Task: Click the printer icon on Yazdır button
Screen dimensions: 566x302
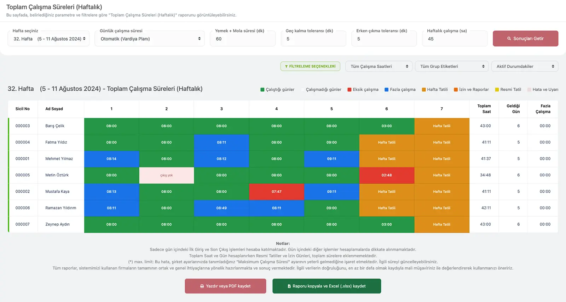Action: pyautogui.click(x=202, y=286)
